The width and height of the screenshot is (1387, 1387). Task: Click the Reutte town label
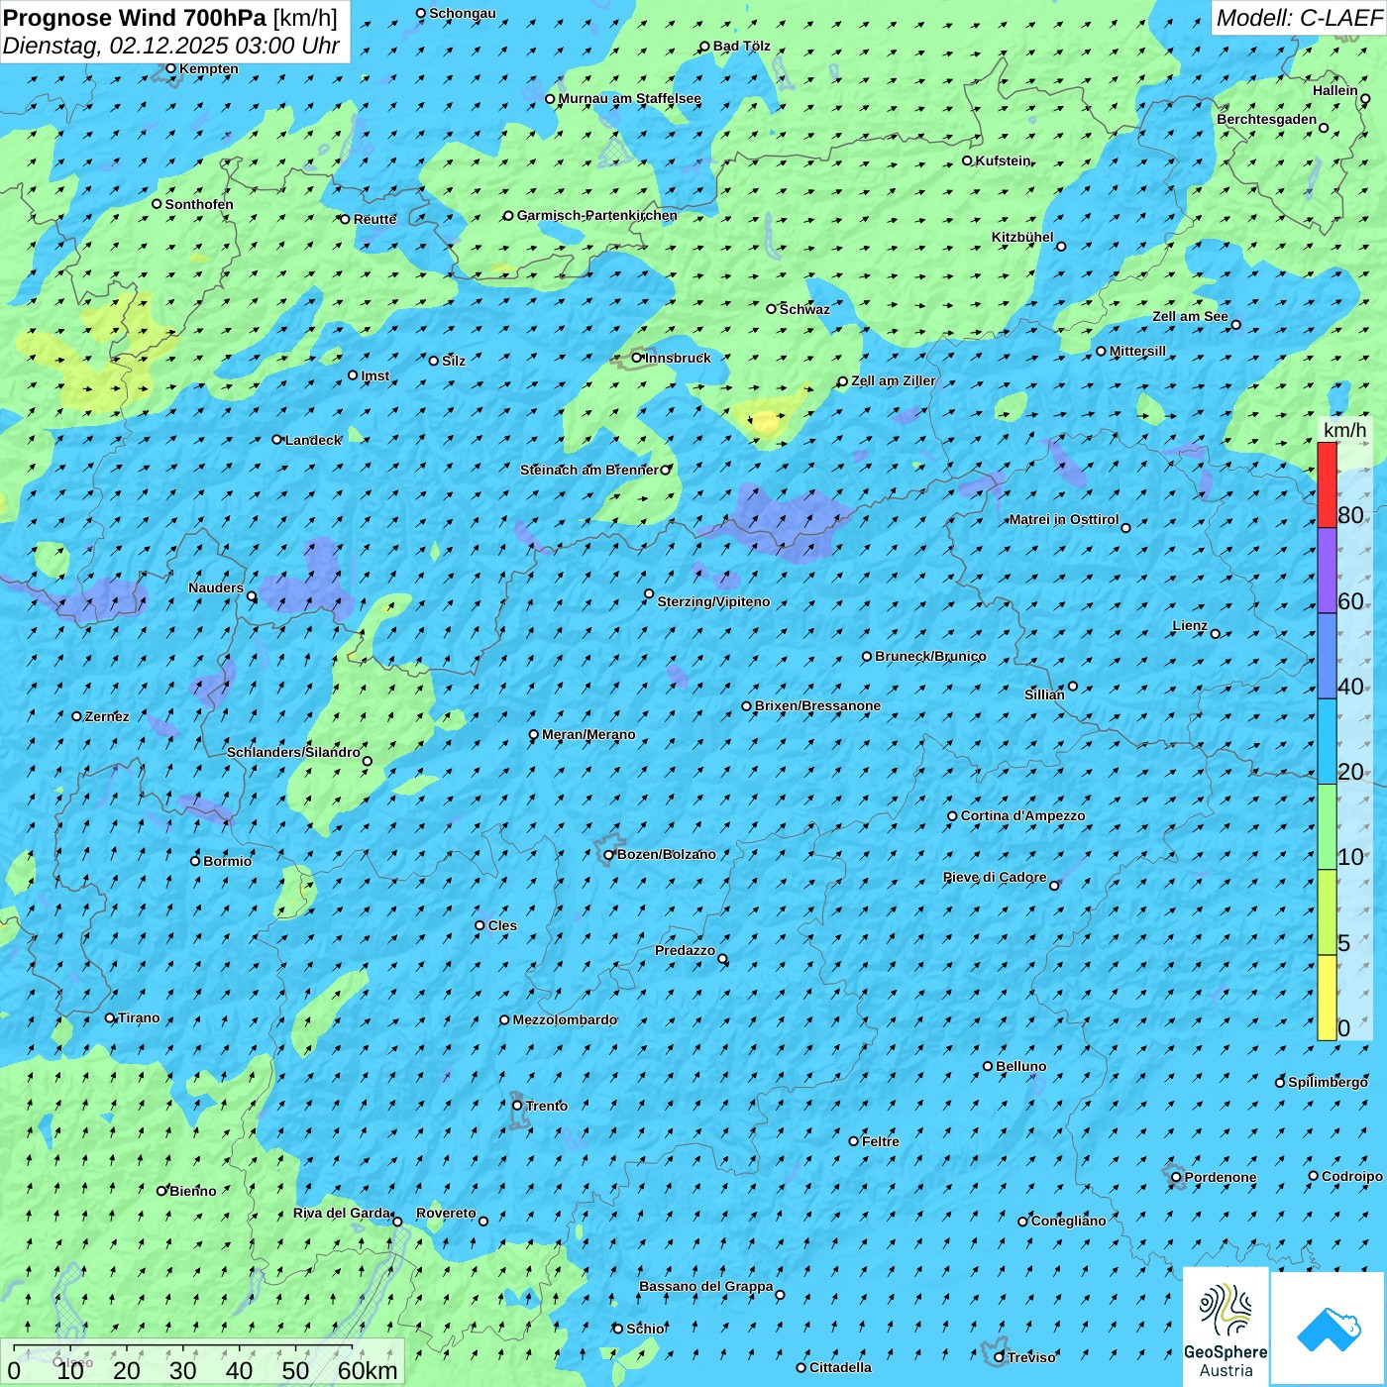[374, 219]
